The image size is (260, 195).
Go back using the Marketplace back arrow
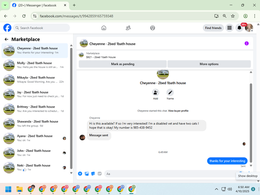pyautogui.click(x=6, y=40)
